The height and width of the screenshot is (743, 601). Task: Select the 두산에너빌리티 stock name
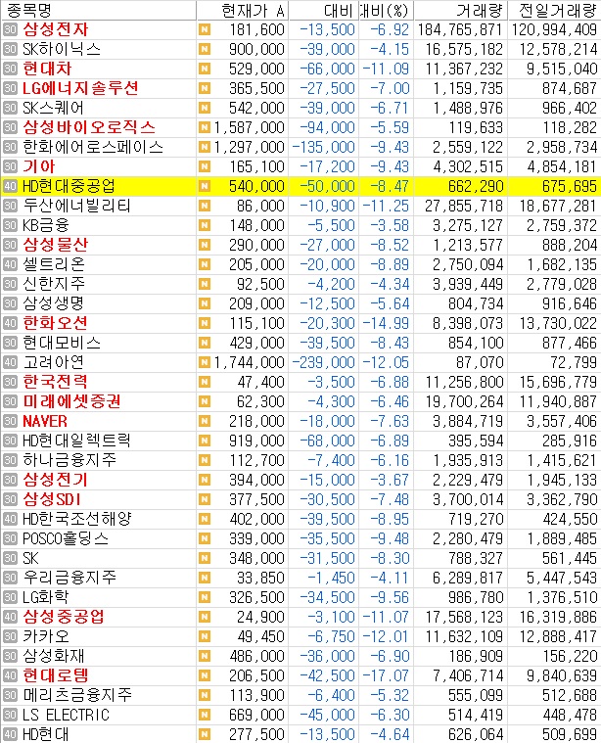pyautogui.click(x=76, y=207)
